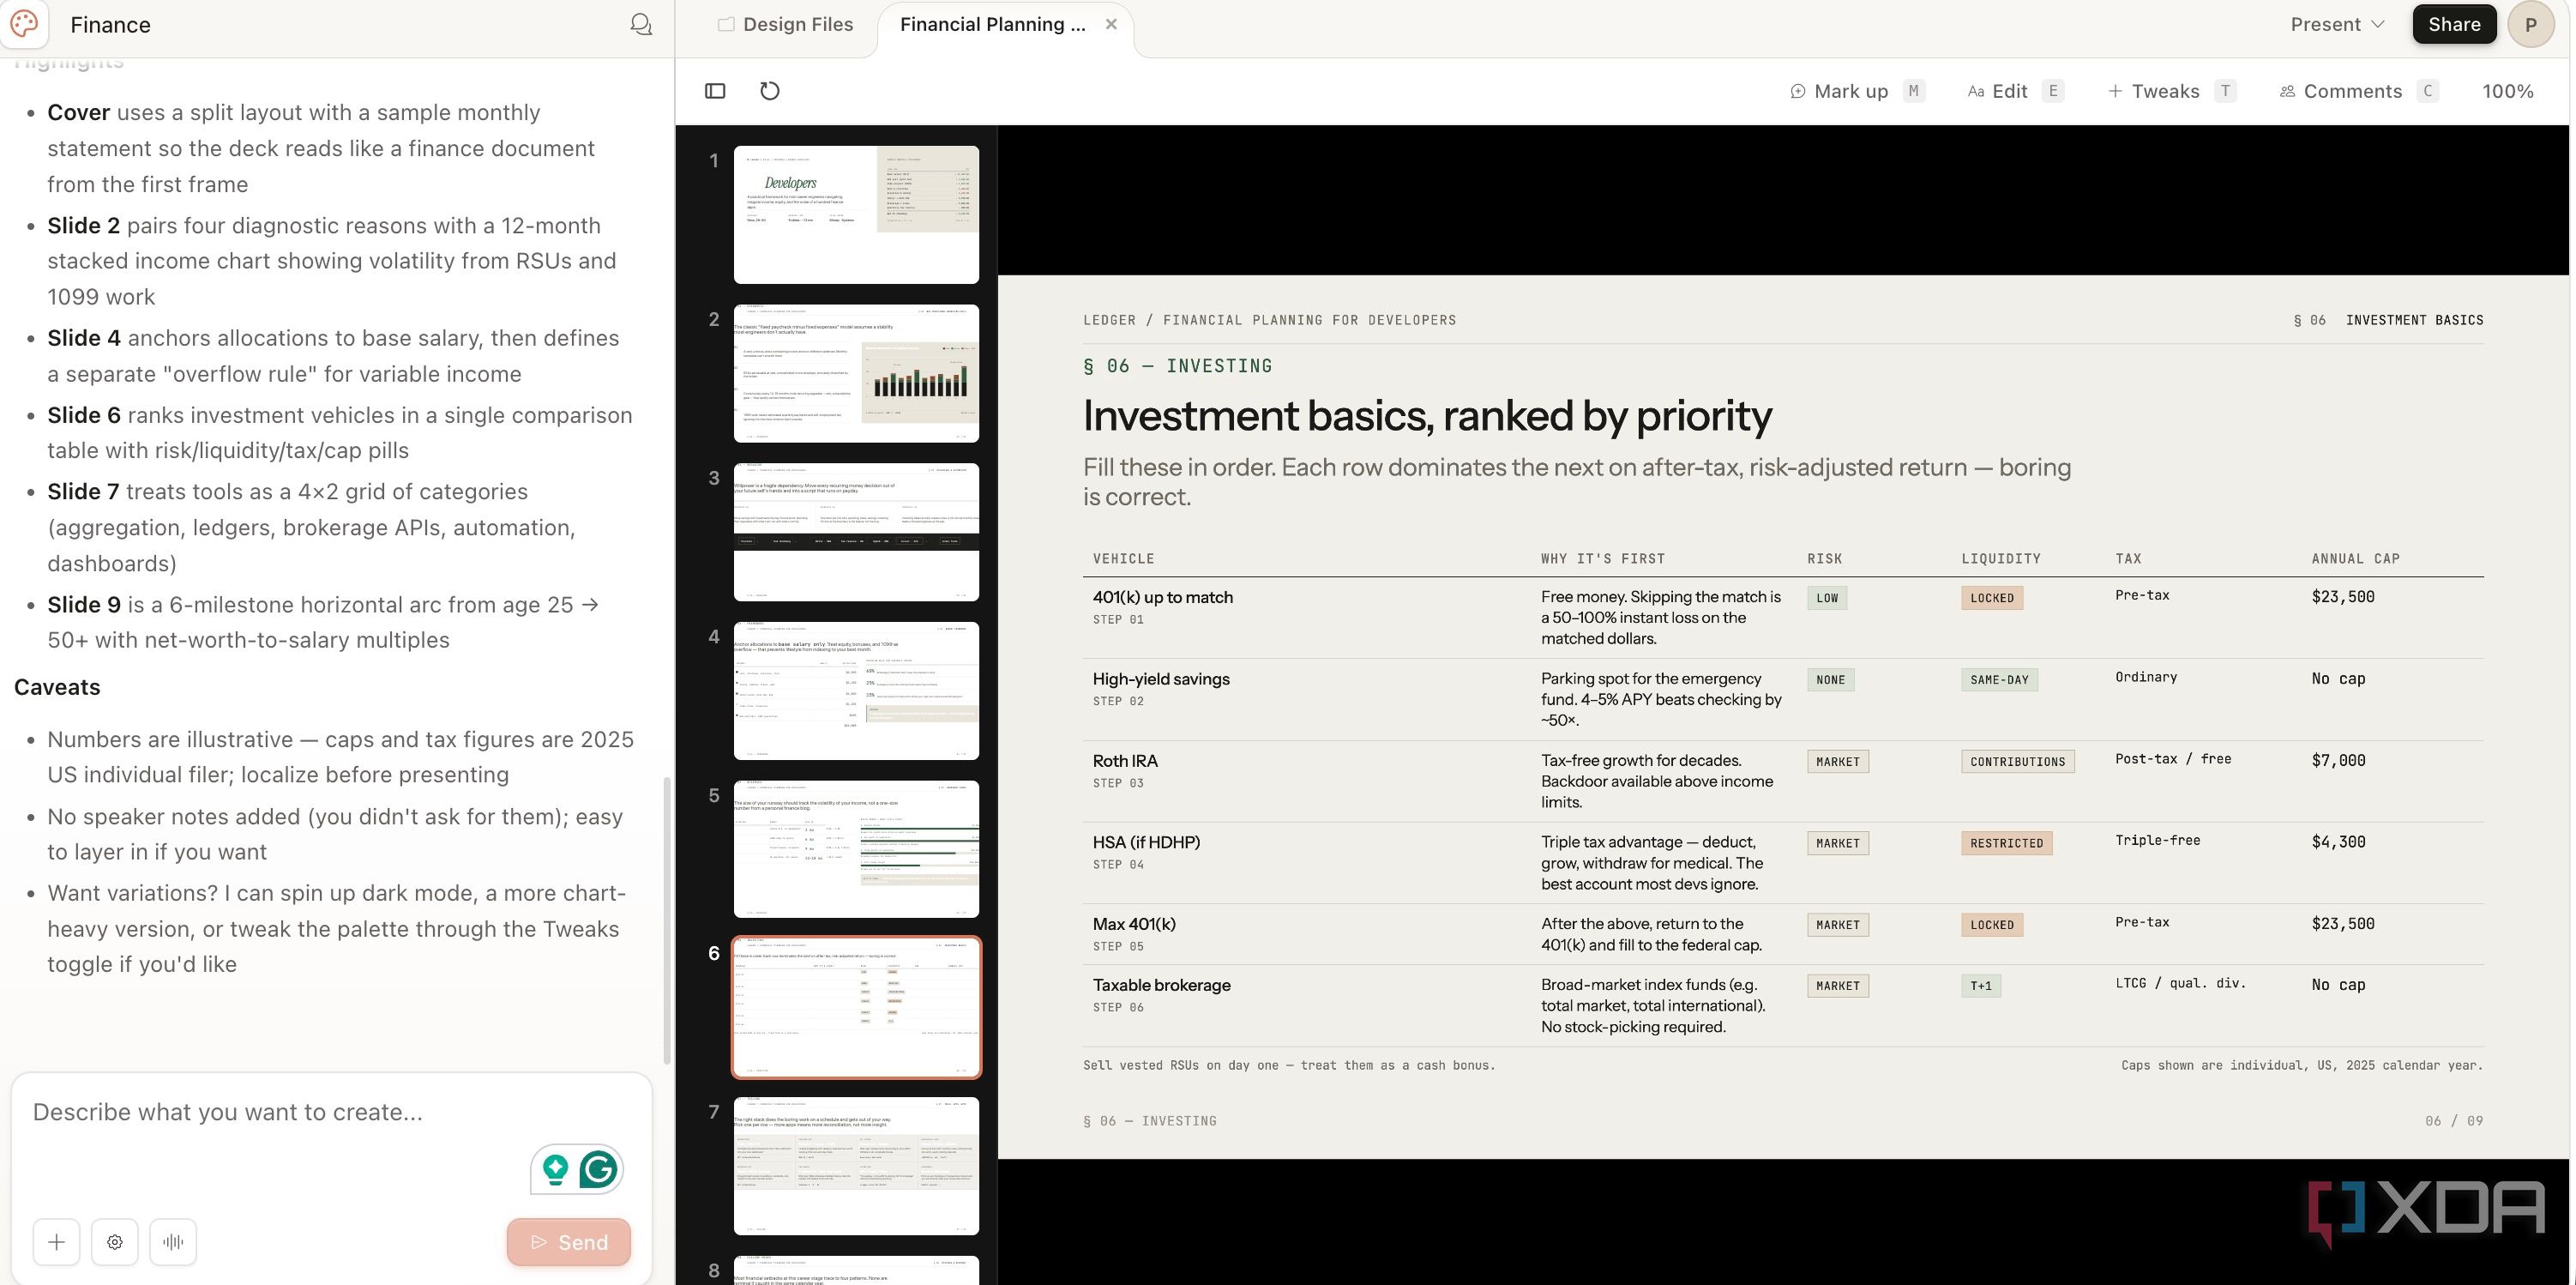The image size is (2576, 1285).
Task: Click the palette logo icon beside Finance
Action: 24,24
